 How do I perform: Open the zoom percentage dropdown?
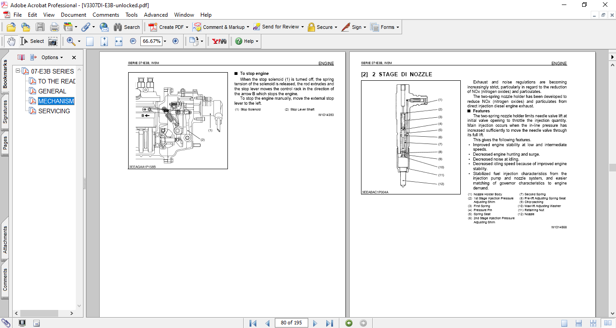(x=165, y=41)
